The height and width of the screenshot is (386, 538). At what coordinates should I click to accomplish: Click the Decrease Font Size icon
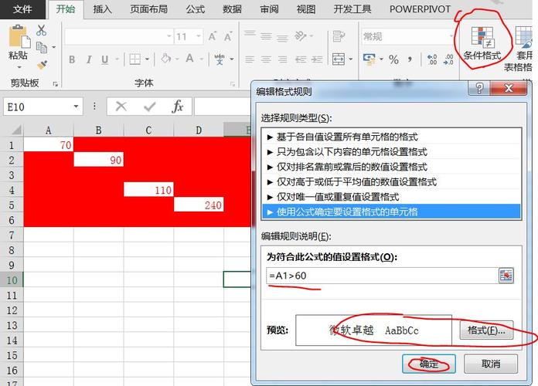228,36
